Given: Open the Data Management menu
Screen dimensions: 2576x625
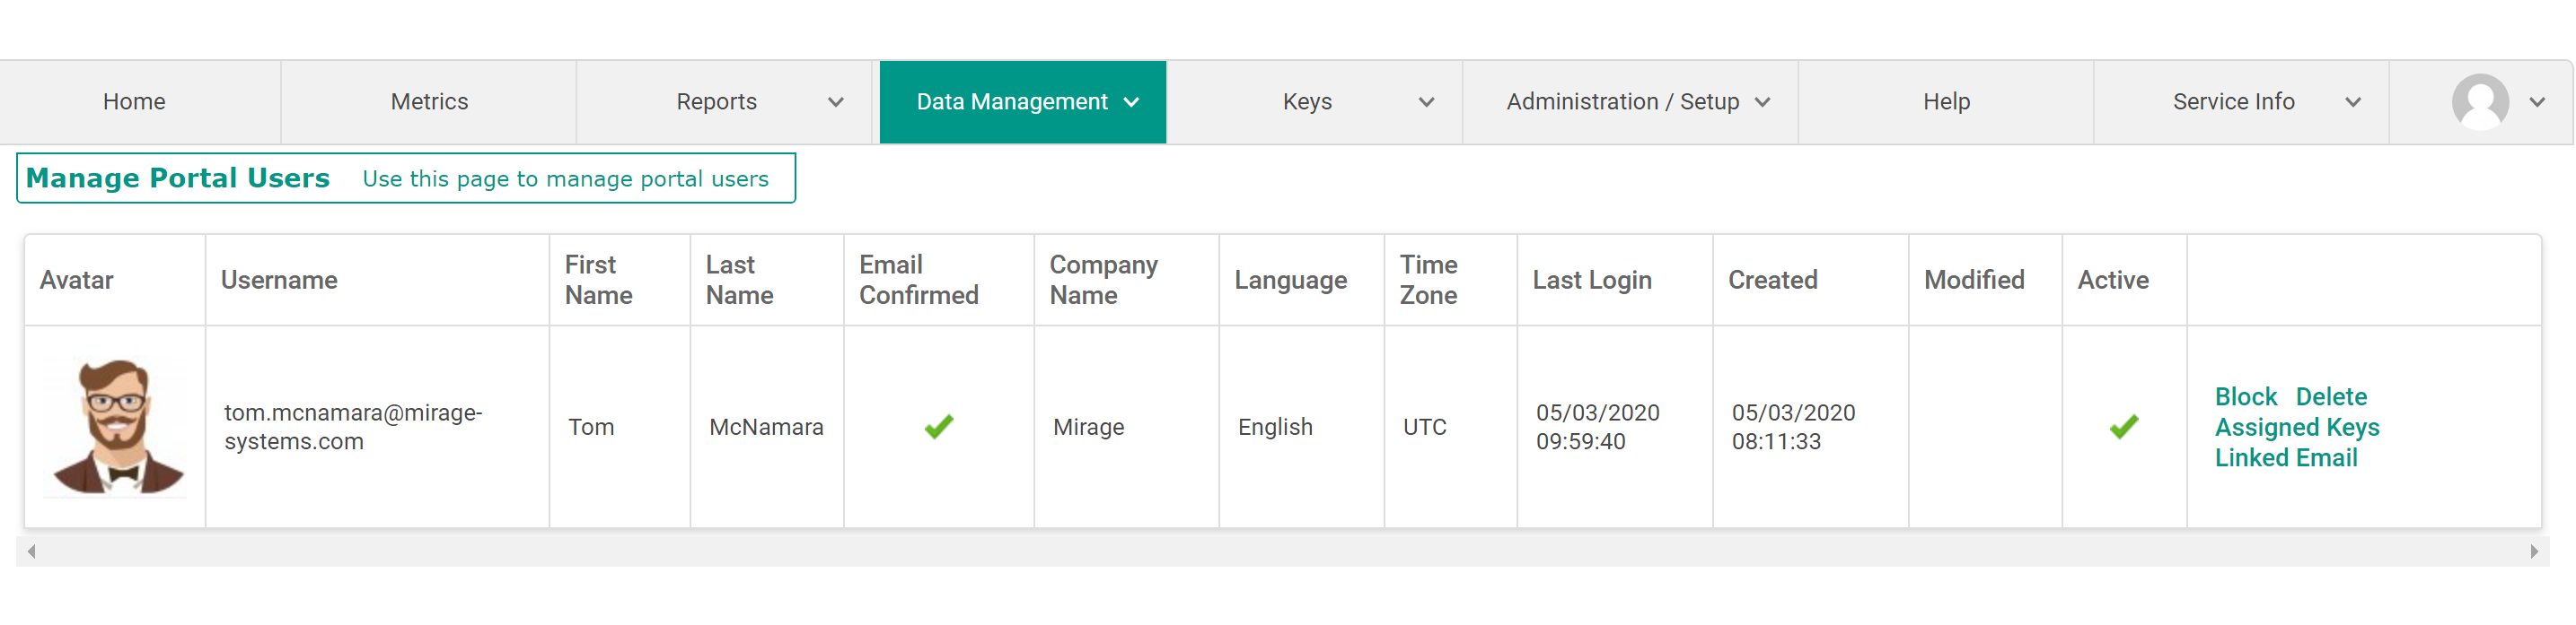Looking at the screenshot, I should (x=1022, y=102).
